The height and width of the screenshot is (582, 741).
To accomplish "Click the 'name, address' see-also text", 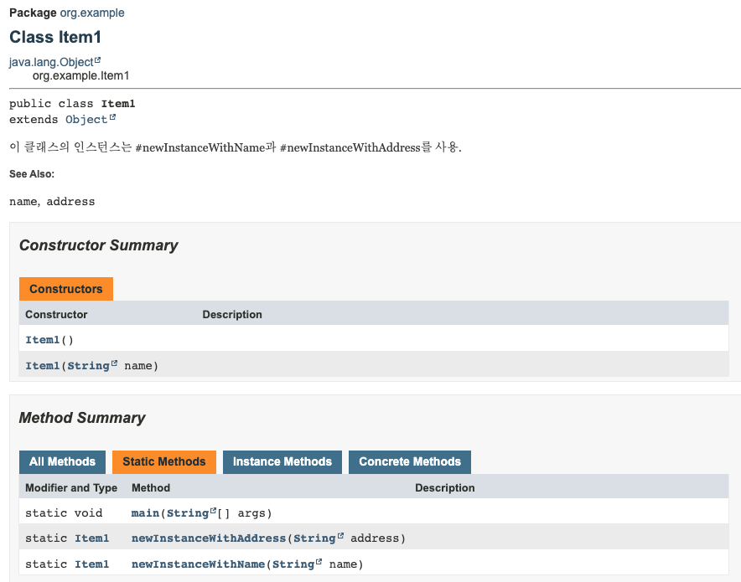I will pyautogui.click(x=52, y=202).
